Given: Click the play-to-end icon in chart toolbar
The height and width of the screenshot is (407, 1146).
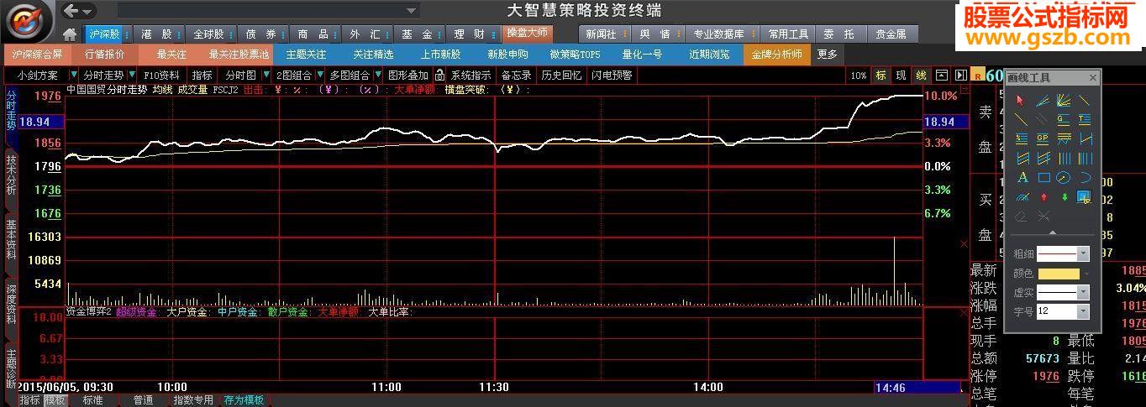Looking at the screenshot, I should click(960, 76).
